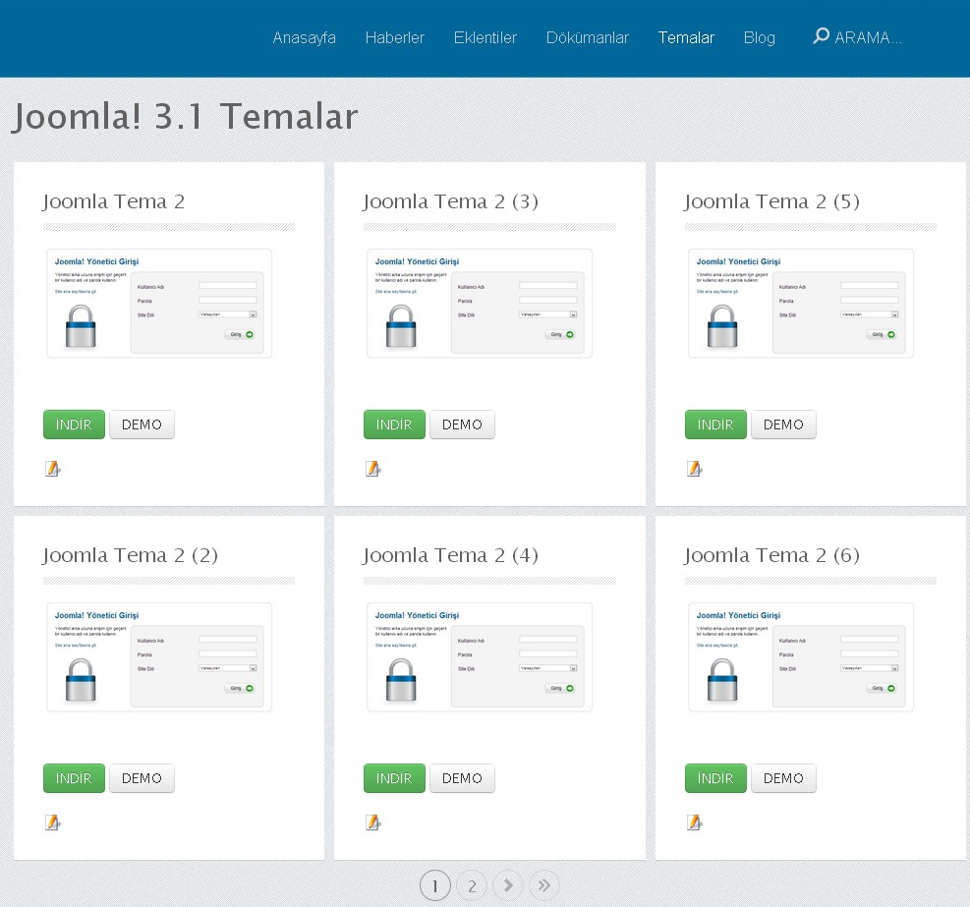The image size is (970, 907).
Task: Click İNDİR for Joomla Tema 2 (6)
Action: pyautogui.click(x=715, y=778)
